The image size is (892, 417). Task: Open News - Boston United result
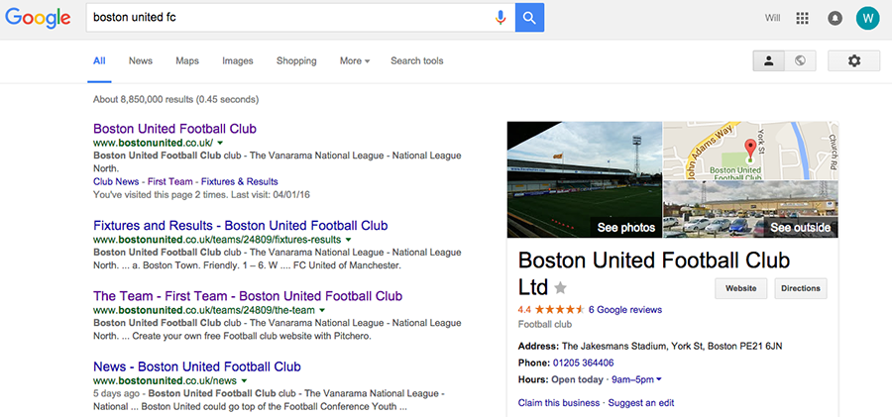[197, 366]
